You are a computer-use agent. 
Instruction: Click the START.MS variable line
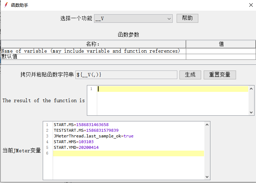pyautogui.click(x=81, y=125)
